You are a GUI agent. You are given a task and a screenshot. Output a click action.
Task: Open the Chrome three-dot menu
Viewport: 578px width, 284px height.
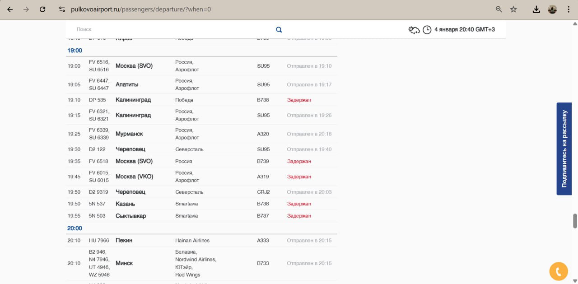click(x=569, y=9)
